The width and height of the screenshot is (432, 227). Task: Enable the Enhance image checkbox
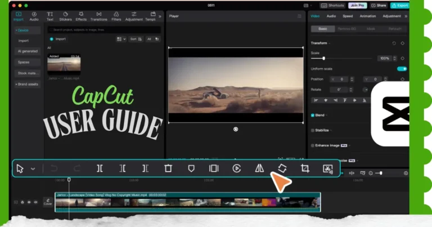tap(312, 145)
